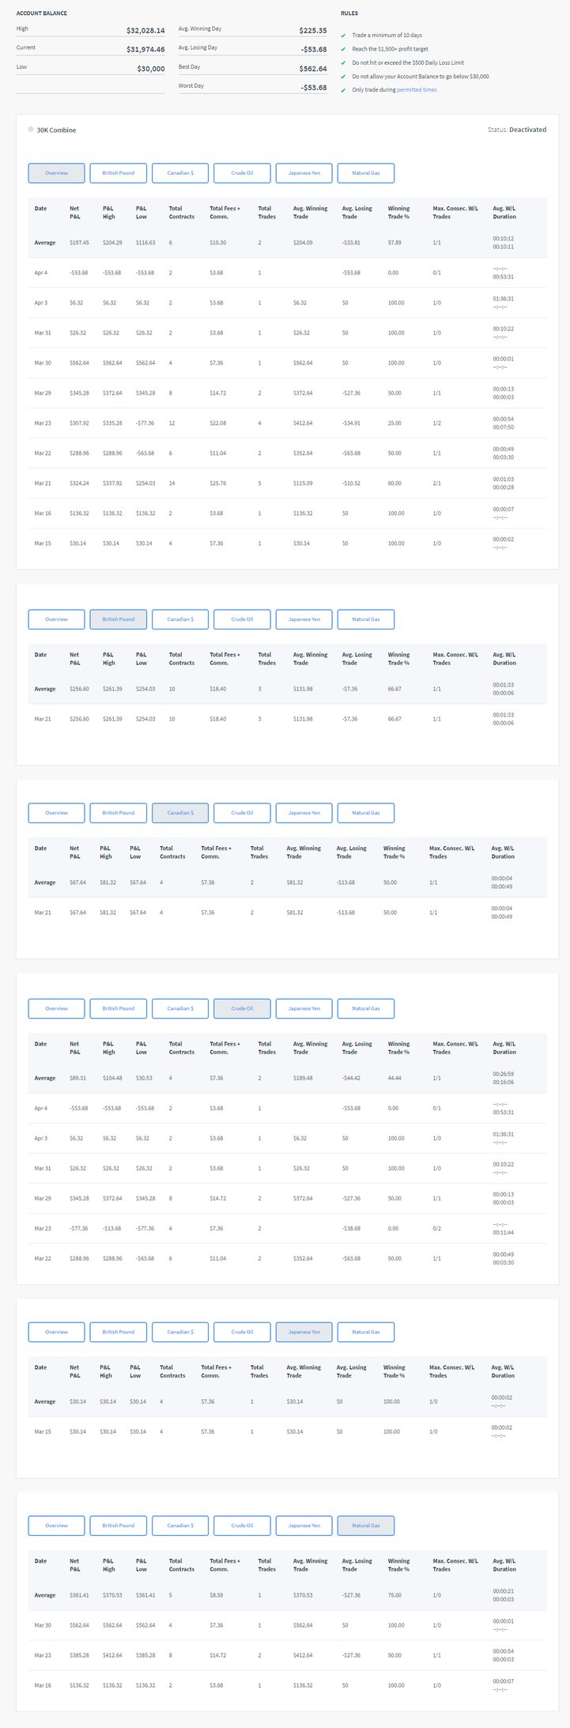Click the 30K Combine account title
This screenshot has width=570, height=1728.
pyautogui.click(x=57, y=130)
